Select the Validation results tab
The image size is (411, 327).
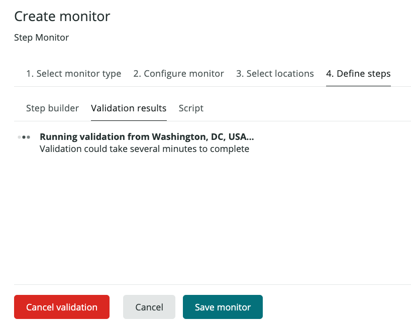click(x=129, y=108)
